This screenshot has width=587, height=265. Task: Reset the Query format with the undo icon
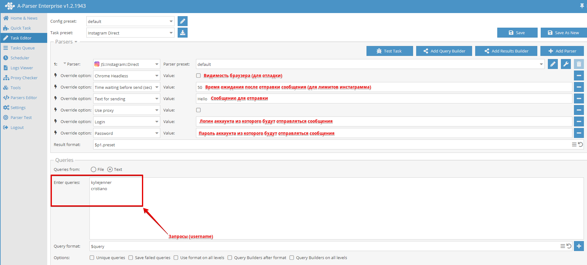pyautogui.click(x=569, y=246)
